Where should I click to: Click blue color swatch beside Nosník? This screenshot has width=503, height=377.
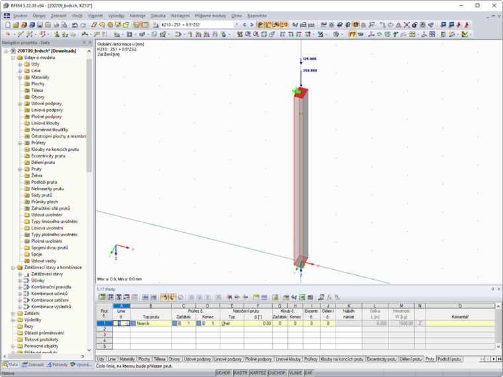coord(134,323)
